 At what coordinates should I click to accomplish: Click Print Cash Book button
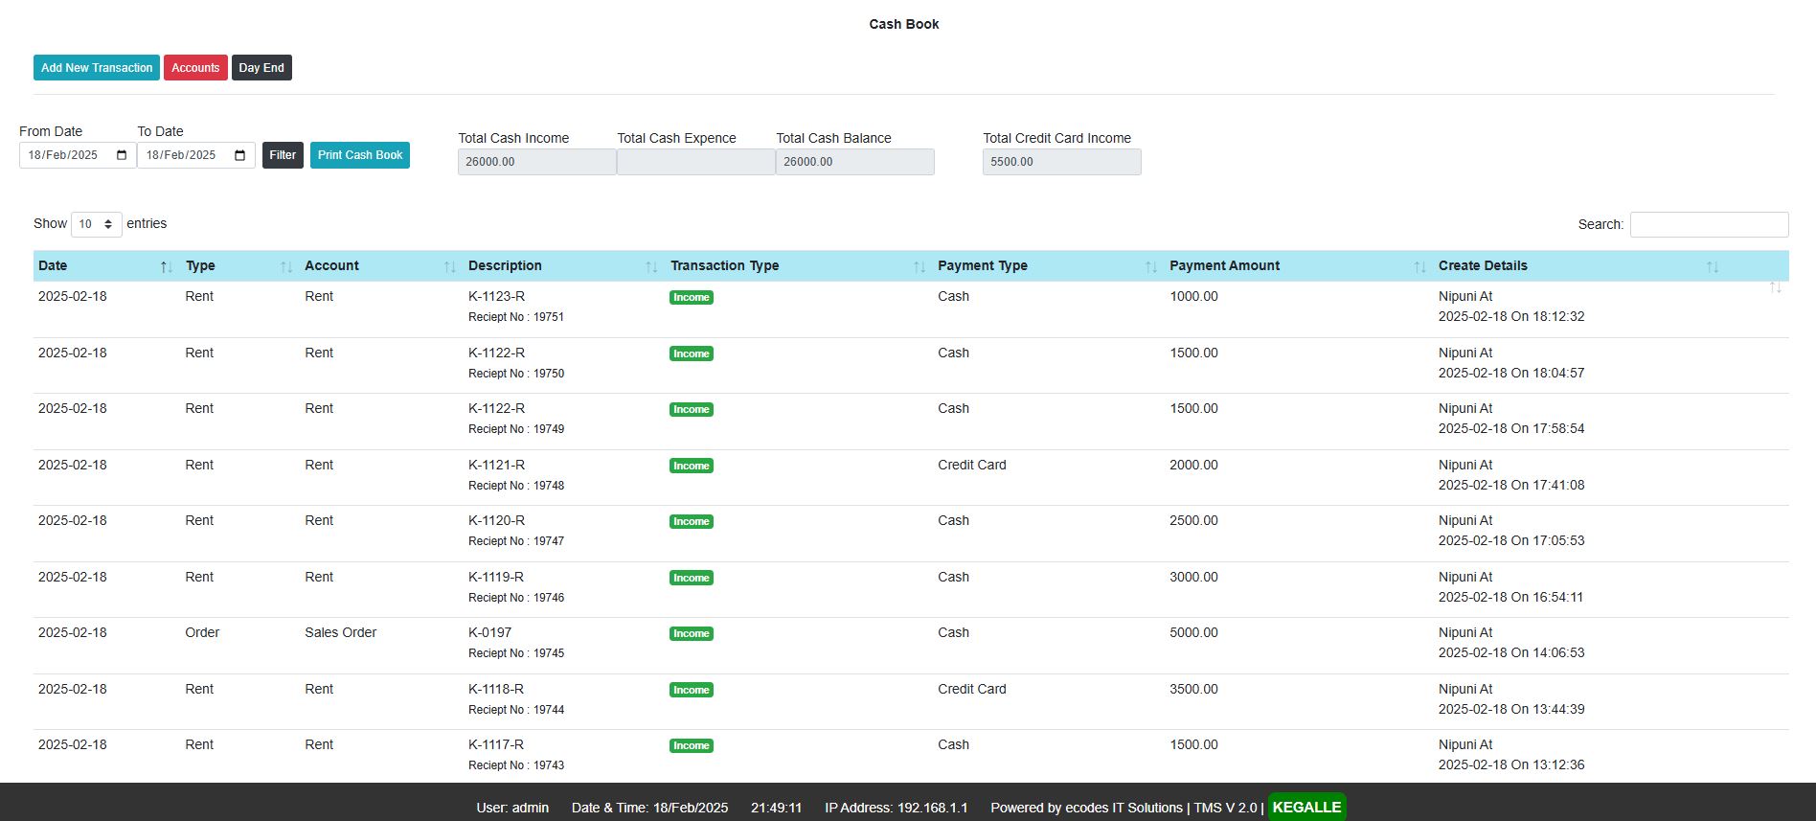click(x=360, y=155)
